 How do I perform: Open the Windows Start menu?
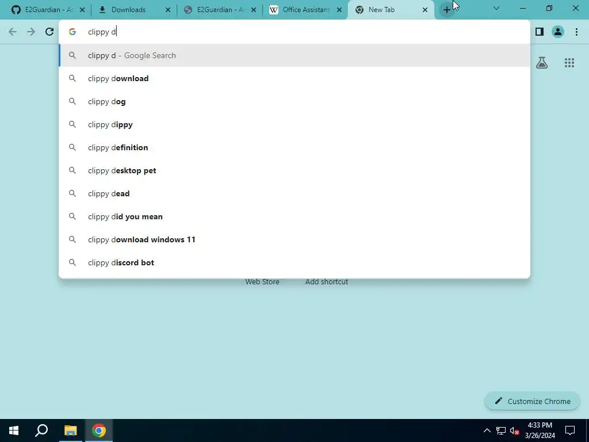click(x=14, y=430)
